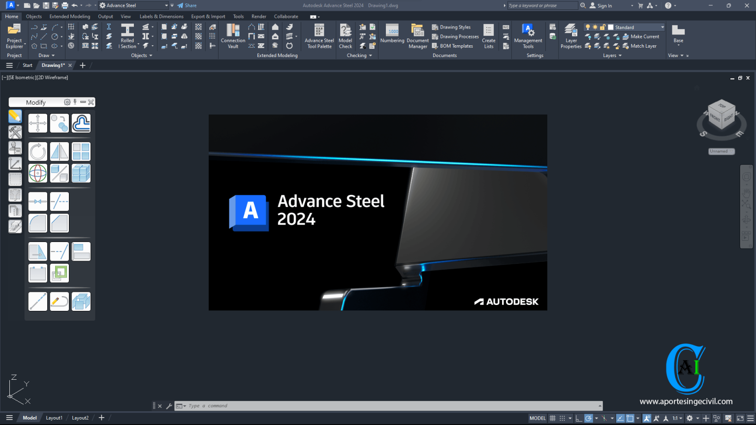Open the Labels & Dimensions ribbon tab

[x=161, y=16]
